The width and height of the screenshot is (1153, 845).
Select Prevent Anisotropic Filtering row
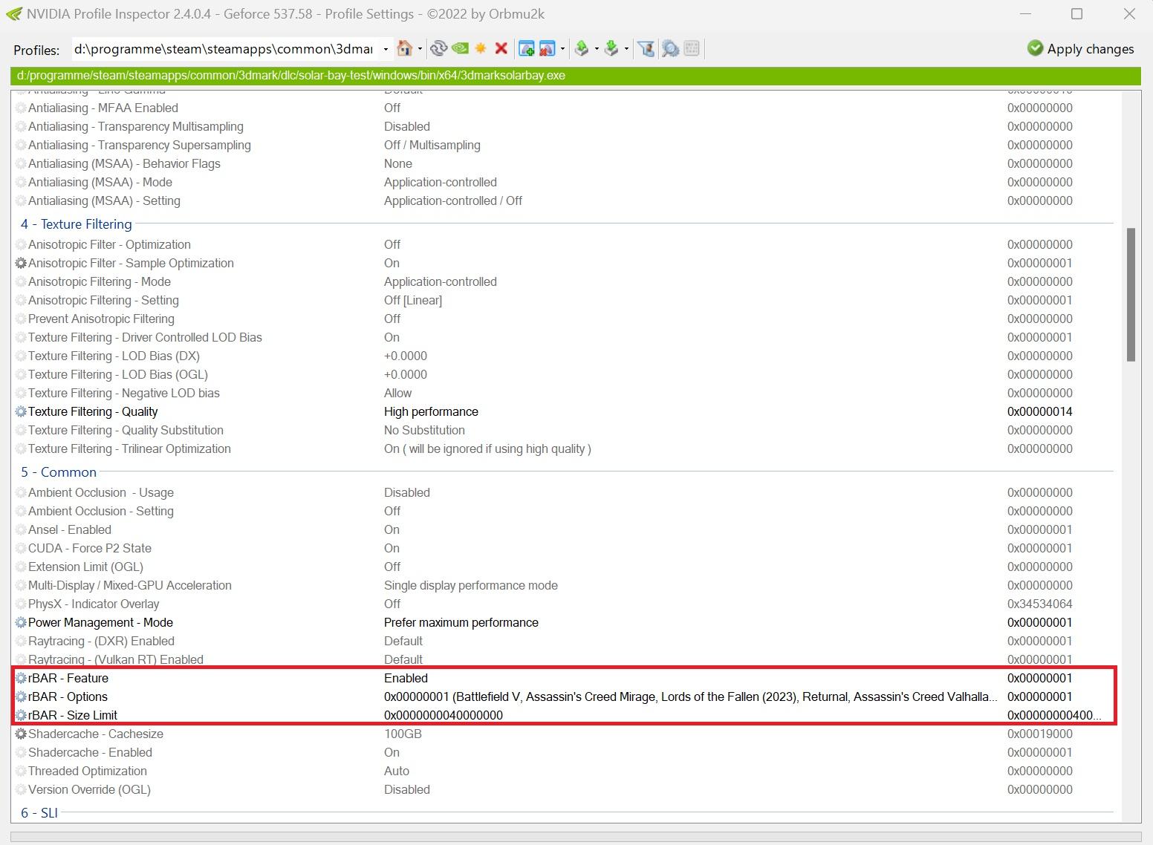click(x=565, y=319)
